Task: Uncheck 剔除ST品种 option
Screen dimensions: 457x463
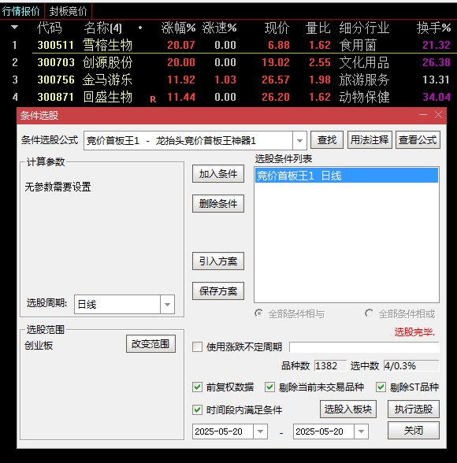Action: pyautogui.click(x=381, y=387)
